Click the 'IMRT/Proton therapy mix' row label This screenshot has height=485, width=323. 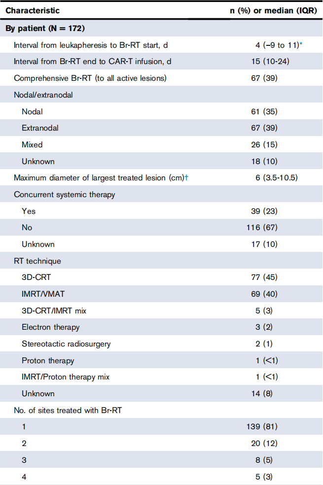pyautogui.click(x=66, y=377)
